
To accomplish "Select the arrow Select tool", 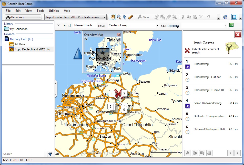I will tap(125, 17).
